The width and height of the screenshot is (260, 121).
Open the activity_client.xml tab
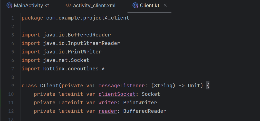(x=95, y=5)
